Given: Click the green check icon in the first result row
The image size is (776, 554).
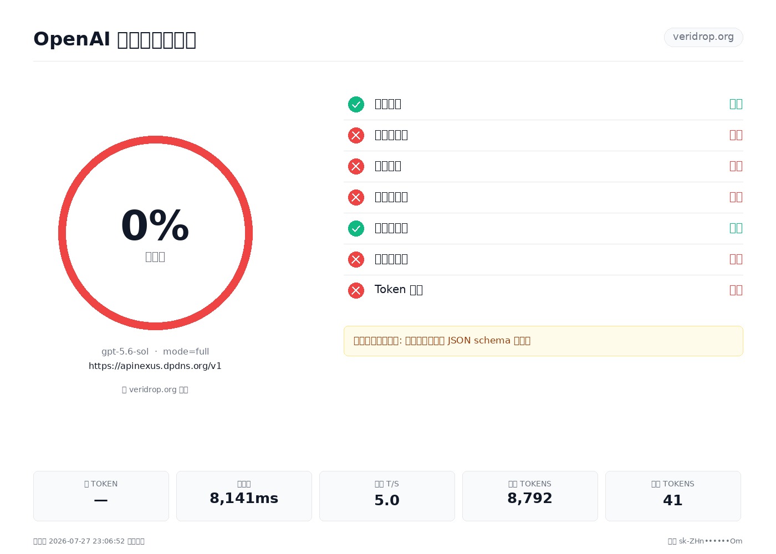Looking at the screenshot, I should pyautogui.click(x=356, y=104).
